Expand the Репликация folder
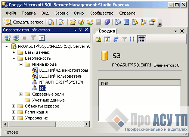 (x=13, y=112)
